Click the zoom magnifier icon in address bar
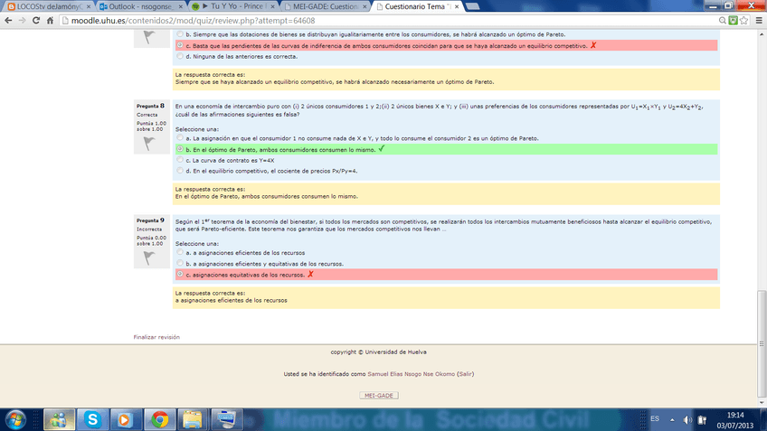The image size is (767, 431). pos(722,21)
